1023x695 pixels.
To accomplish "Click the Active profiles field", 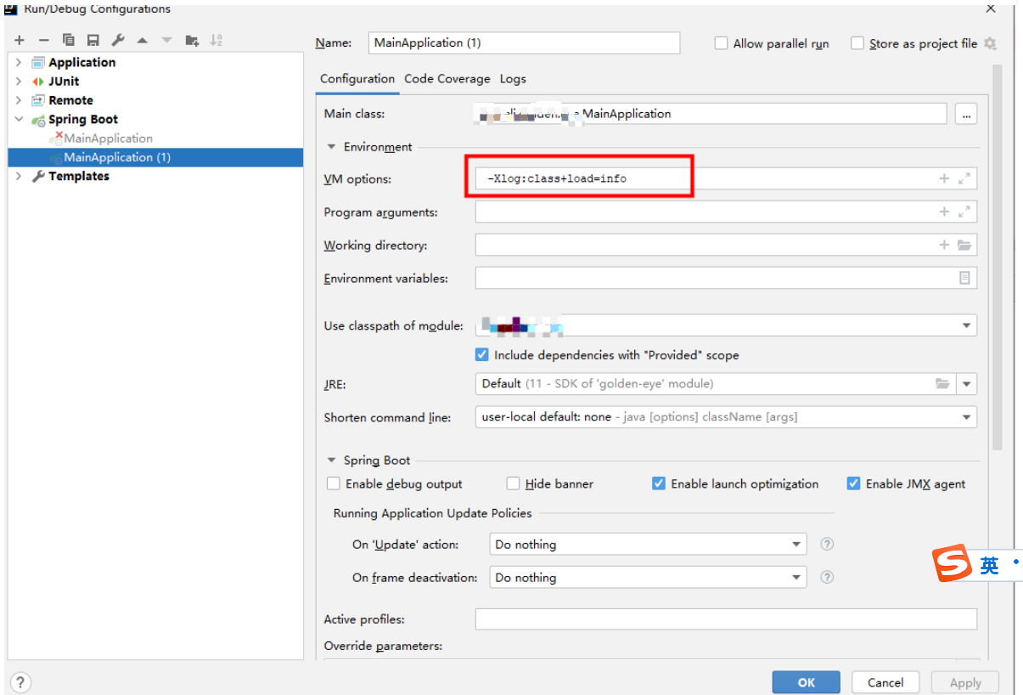I will [726, 619].
